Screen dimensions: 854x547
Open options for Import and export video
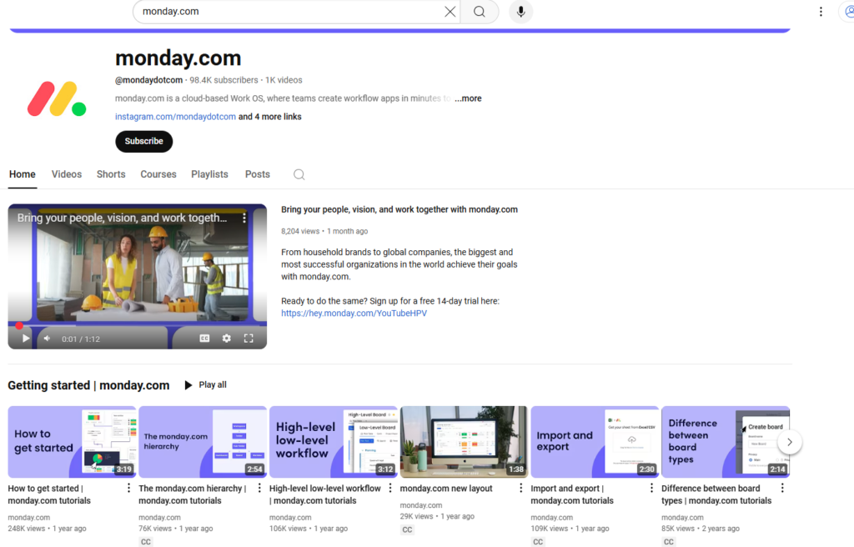click(651, 488)
